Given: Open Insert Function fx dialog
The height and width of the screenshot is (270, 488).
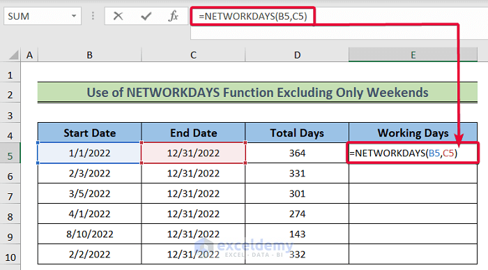Looking at the screenshot, I should tap(174, 16).
